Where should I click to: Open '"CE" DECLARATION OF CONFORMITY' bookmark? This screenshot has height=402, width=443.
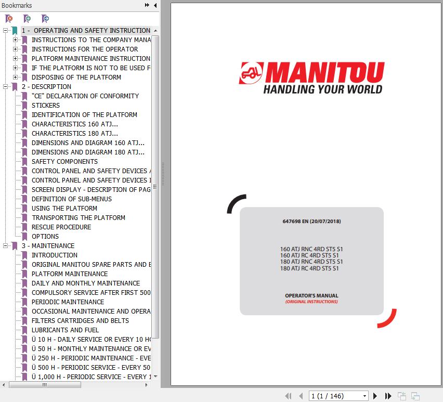(x=85, y=96)
